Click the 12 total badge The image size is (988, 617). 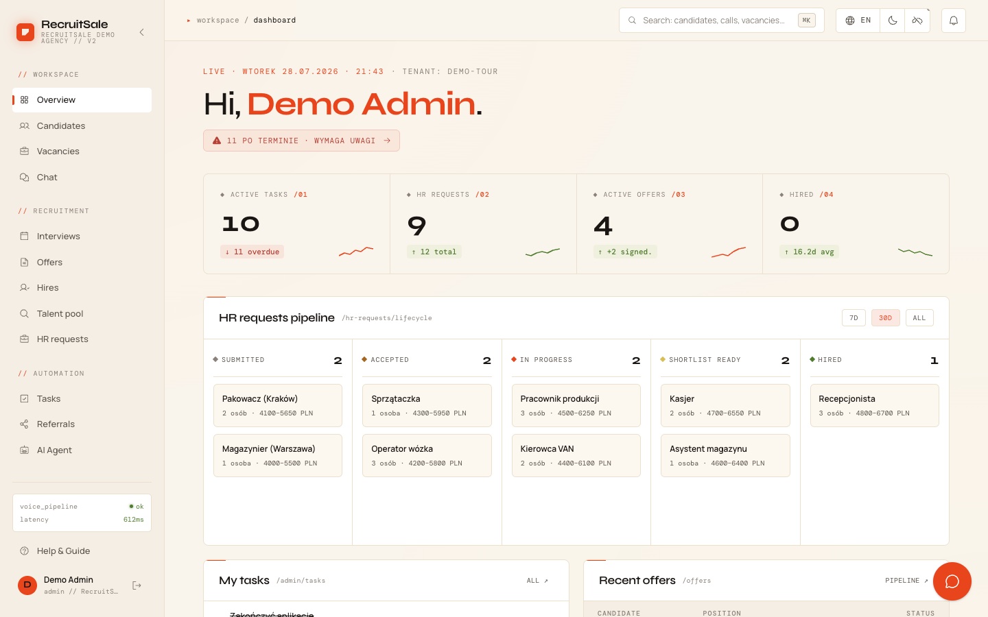(x=434, y=252)
